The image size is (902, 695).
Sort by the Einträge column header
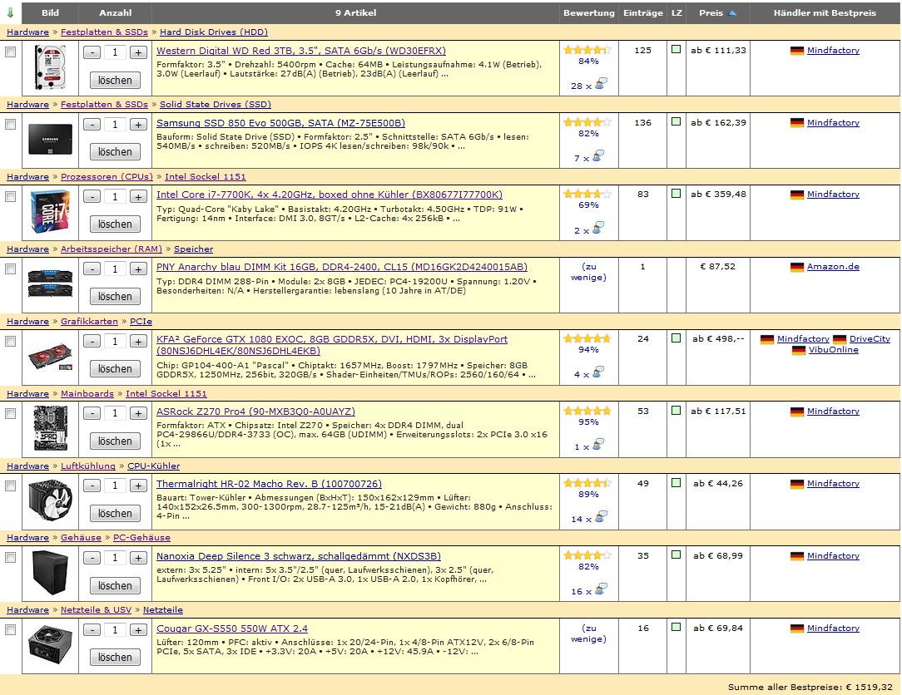click(x=642, y=12)
